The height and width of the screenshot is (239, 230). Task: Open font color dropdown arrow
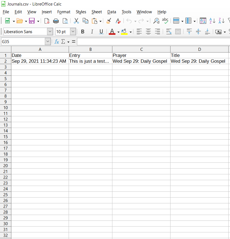point(118,32)
